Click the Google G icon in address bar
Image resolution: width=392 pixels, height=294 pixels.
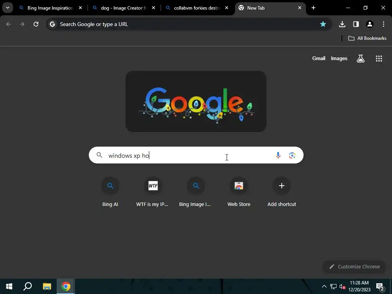tap(52, 24)
